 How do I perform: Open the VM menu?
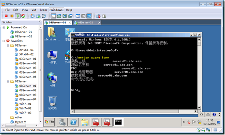(34, 10)
